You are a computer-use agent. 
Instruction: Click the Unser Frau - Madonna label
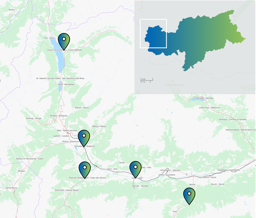[x=209, y=108]
